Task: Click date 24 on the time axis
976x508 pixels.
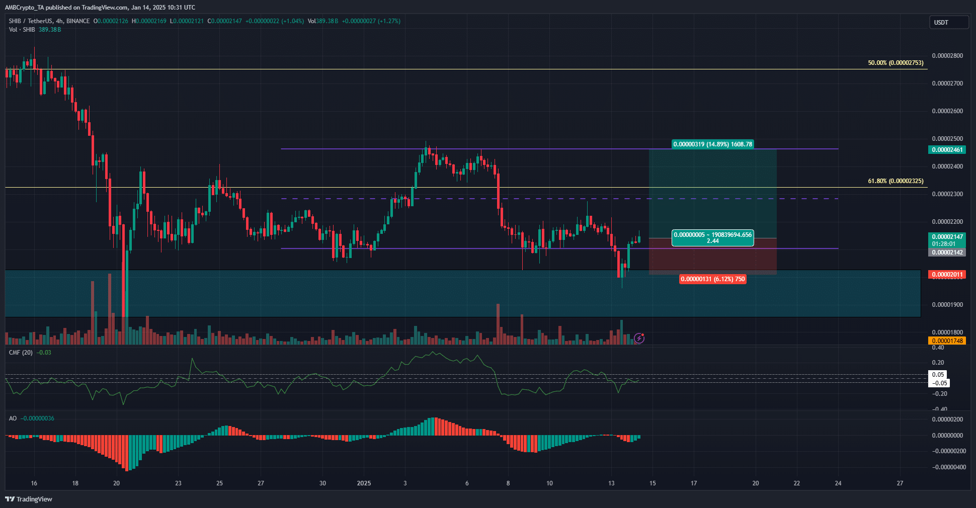Action: click(838, 483)
